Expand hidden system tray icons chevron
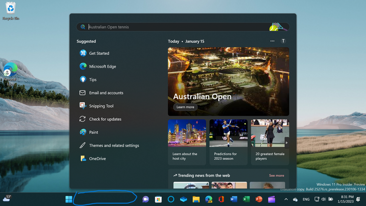366x206 pixels. [x=286, y=199]
